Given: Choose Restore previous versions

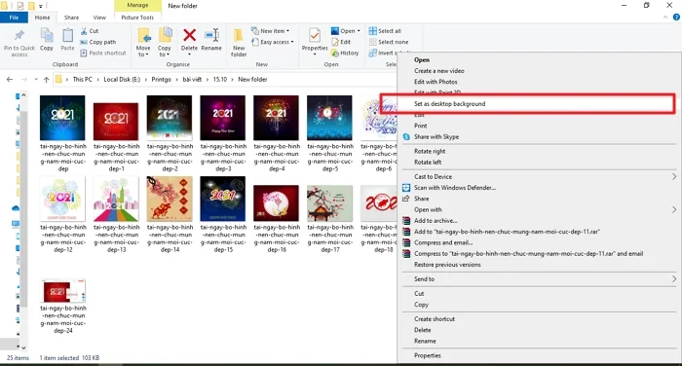Looking at the screenshot, I should coord(447,265).
